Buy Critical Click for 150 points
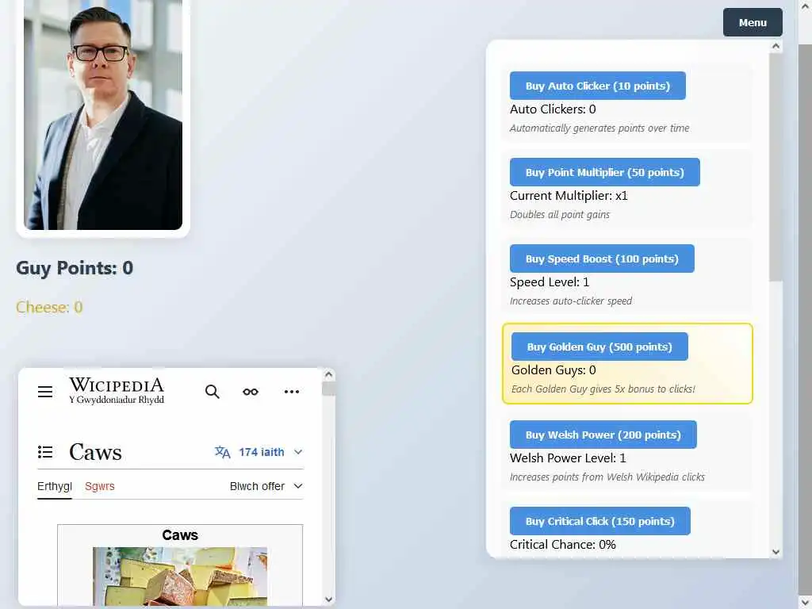Viewport: 812px width, 609px height. [600, 522]
